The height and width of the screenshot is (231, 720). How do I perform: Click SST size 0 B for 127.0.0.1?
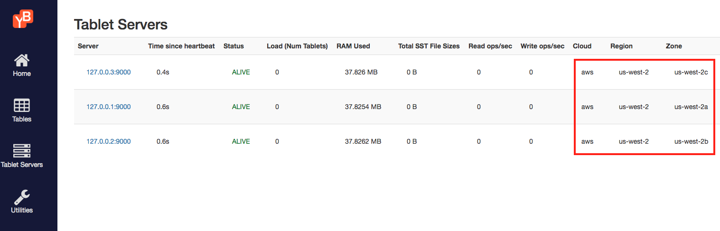(411, 107)
